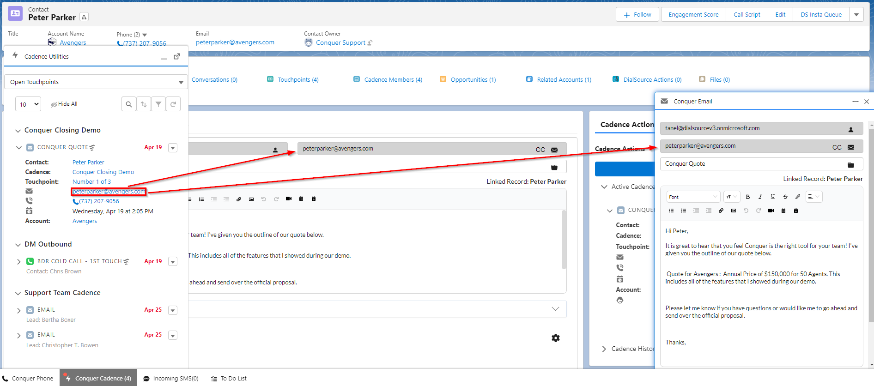
Task: Collapse the Conquer Closing Demo group
Action: (18, 131)
